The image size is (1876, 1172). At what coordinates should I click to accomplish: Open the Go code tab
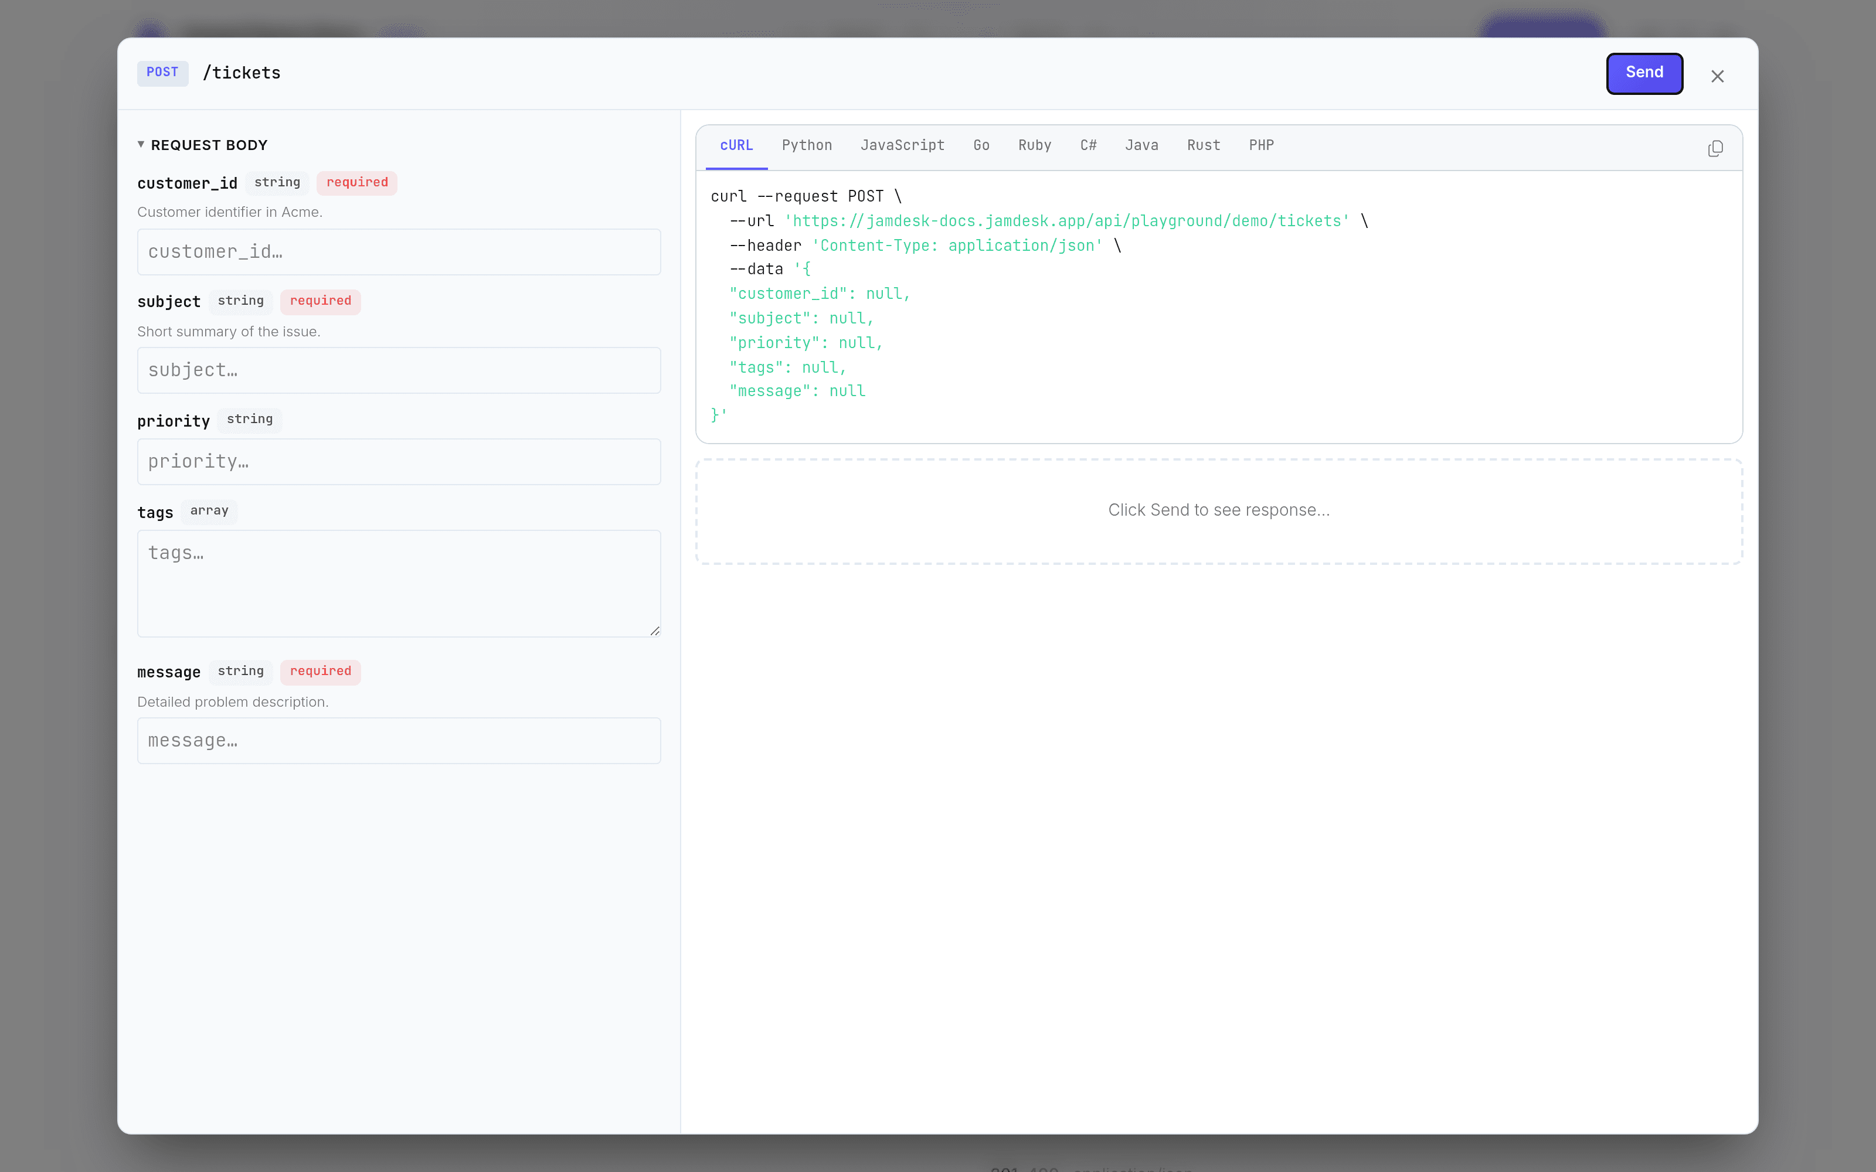(x=981, y=146)
